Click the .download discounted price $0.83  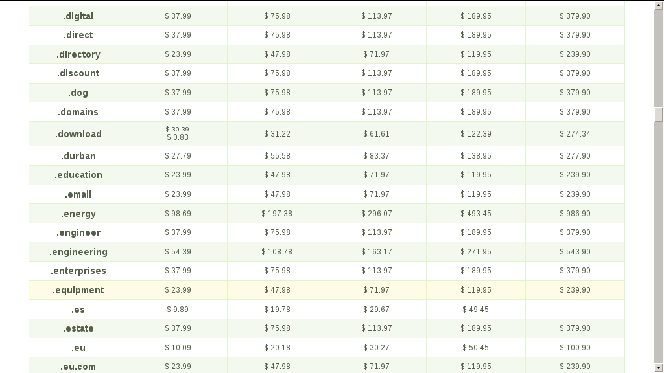click(178, 137)
